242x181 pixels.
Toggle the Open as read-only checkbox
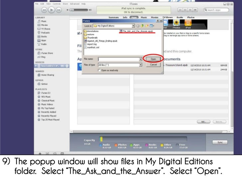pyautogui.click(x=99, y=70)
